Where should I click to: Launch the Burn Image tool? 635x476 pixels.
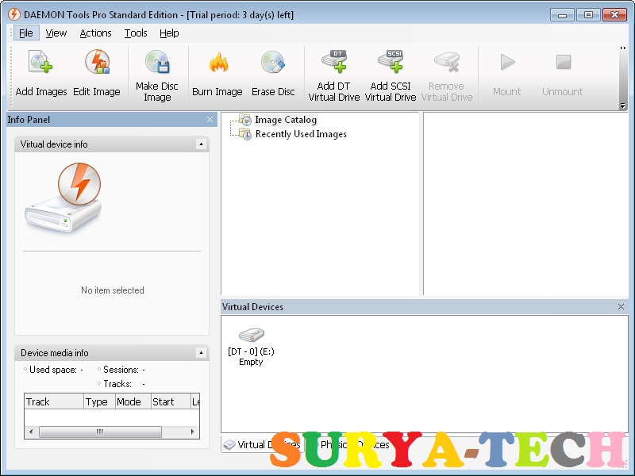click(218, 62)
